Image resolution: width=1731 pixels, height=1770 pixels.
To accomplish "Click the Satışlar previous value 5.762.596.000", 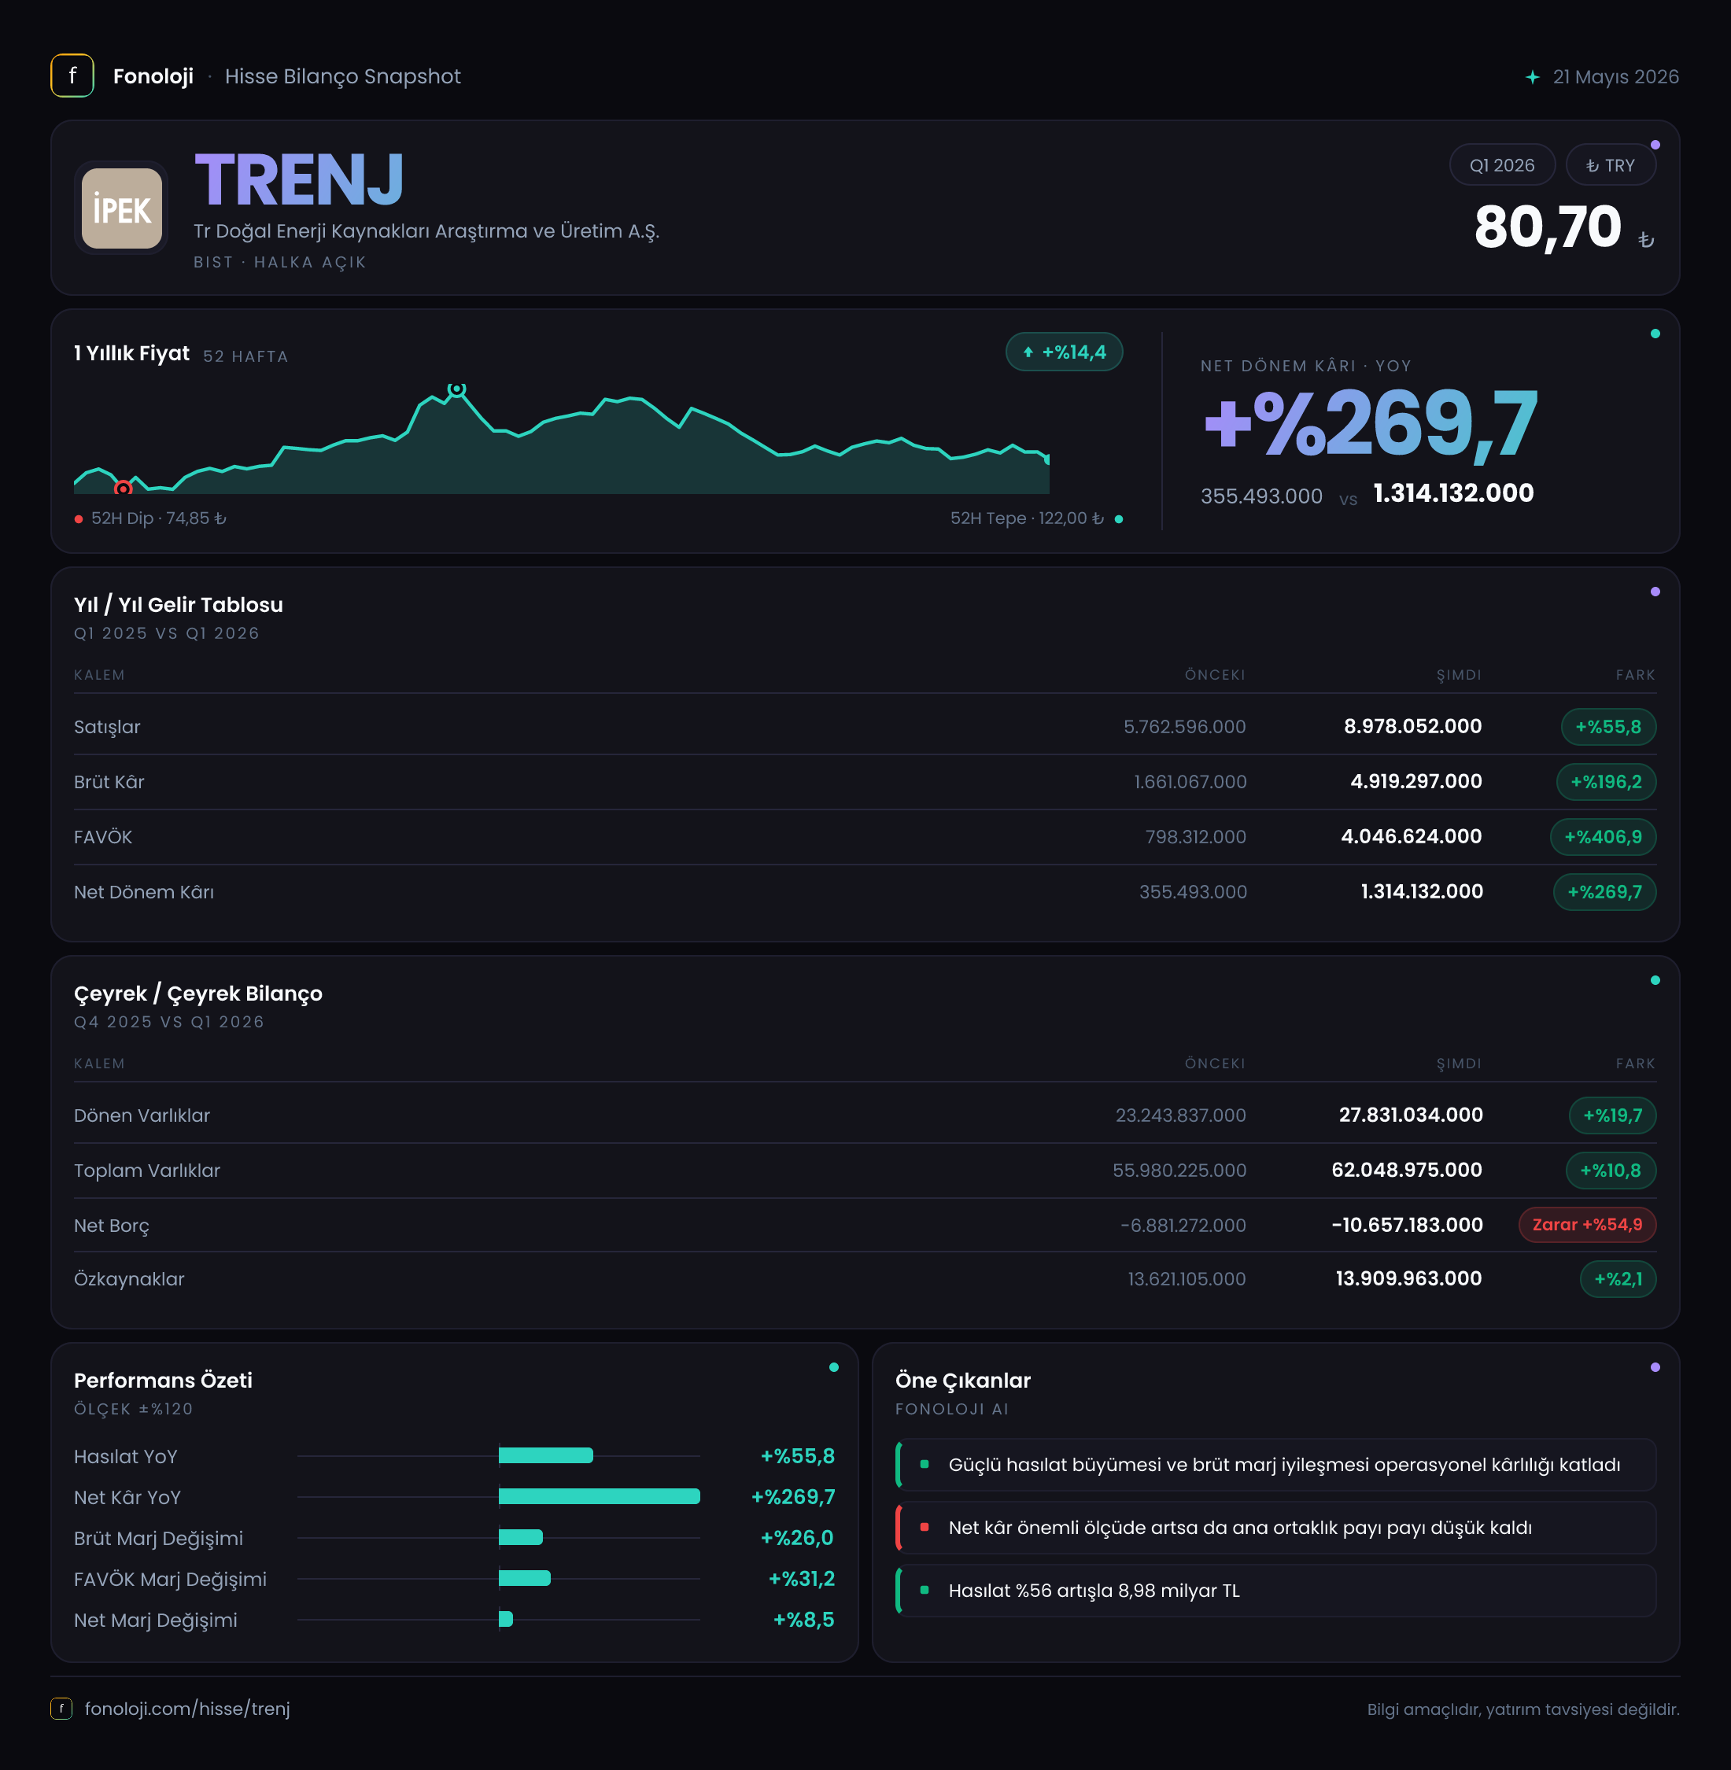I will (1185, 726).
